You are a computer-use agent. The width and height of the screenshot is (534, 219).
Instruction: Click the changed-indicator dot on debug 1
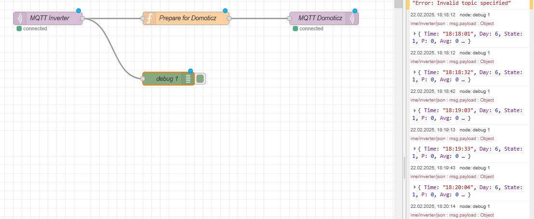tap(190, 71)
